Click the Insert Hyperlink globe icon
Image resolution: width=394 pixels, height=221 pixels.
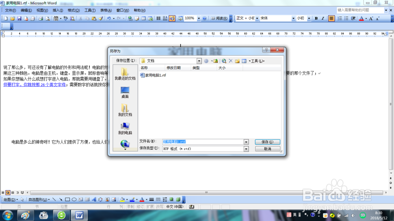[130, 18]
